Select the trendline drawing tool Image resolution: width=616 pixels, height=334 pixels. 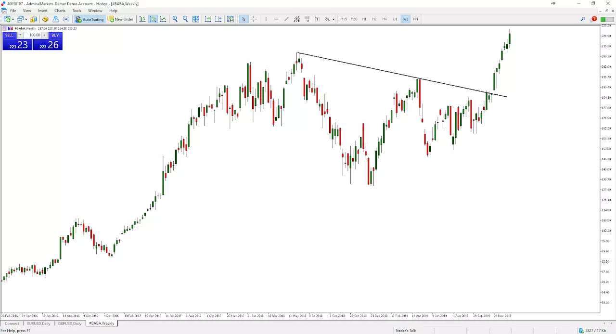coord(286,19)
